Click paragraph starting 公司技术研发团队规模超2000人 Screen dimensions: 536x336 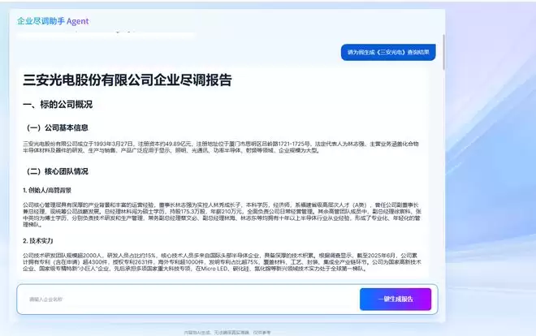click(x=222, y=262)
